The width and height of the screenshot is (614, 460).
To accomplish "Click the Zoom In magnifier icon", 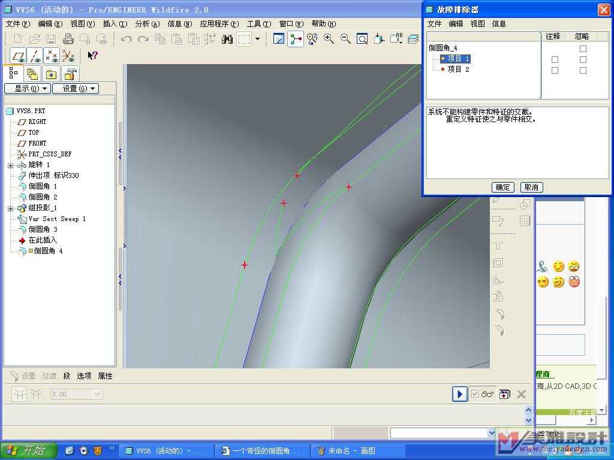I will (329, 39).
